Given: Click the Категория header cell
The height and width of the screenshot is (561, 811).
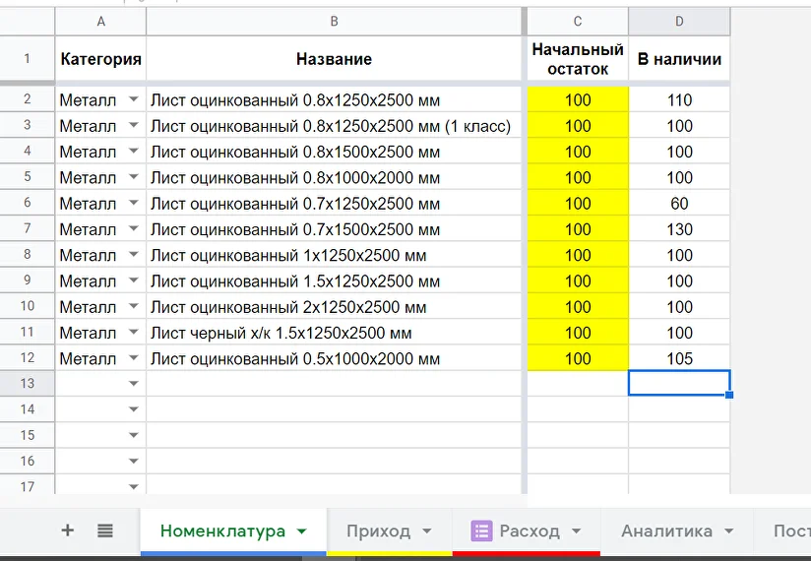Looking at the screenshot, I should pyautogui.click(x=100, y=58).
